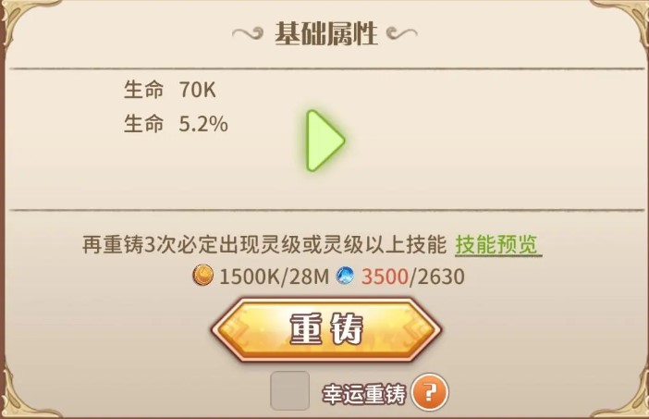Click the 再重铸3次必定出现灵级 hint text
The width and height of the screenshot is (649, 419).
coord(264,245)
